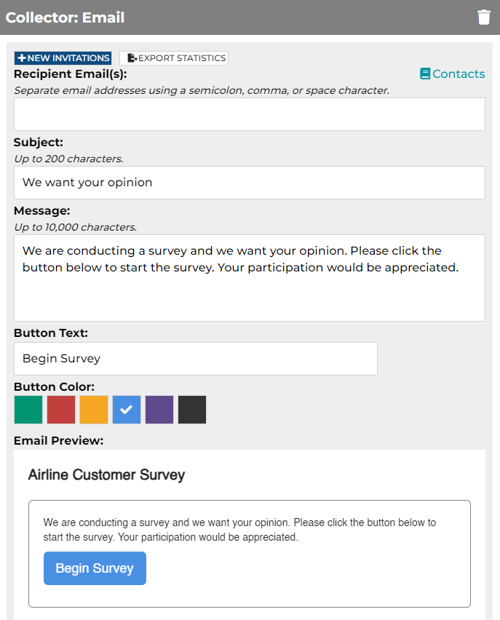500x620 pixels.
Task: Click the checkmark on the blue swatch
Action: coord(126,410)
